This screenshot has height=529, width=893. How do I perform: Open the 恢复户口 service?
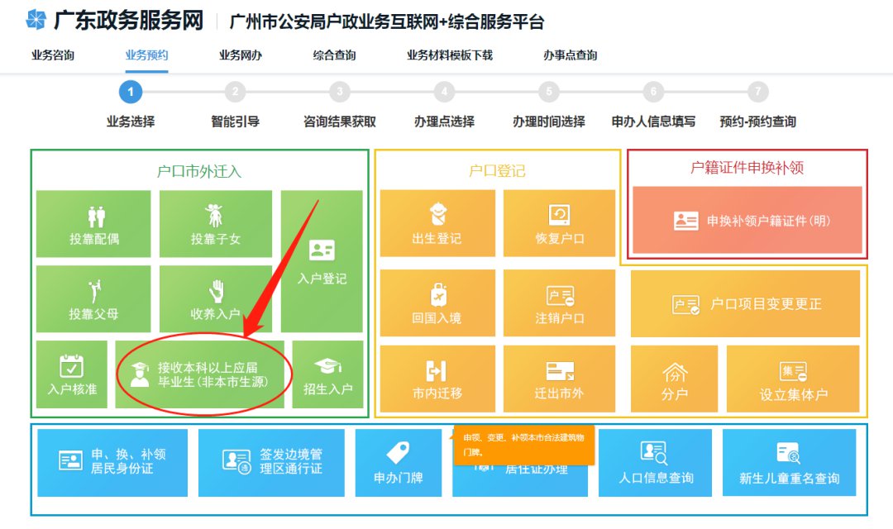point(558,223)
